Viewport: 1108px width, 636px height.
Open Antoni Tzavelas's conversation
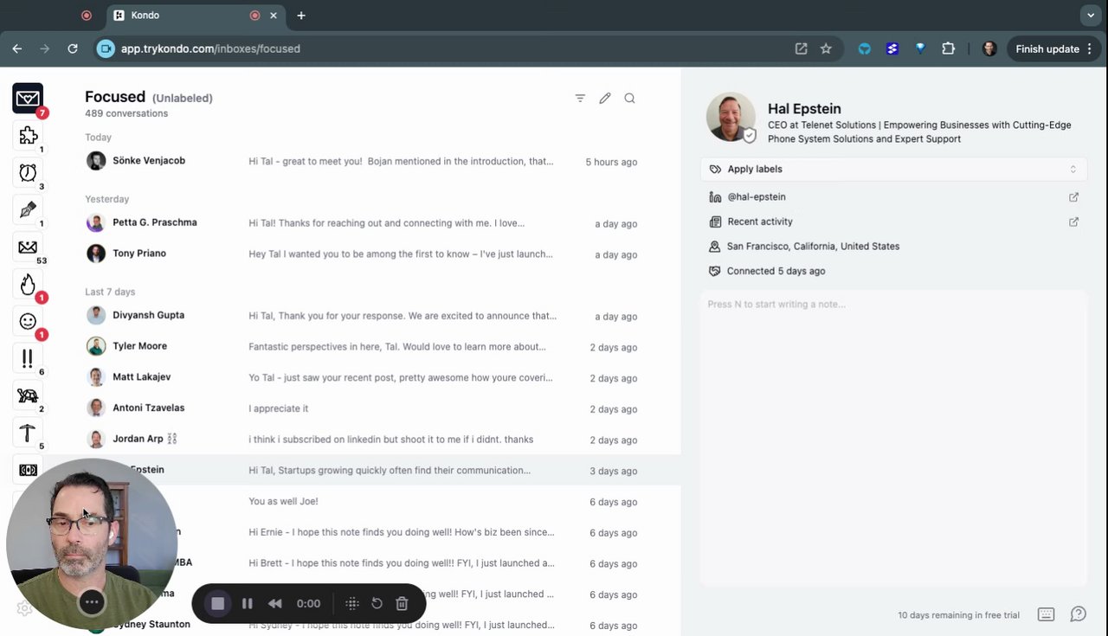362,408
